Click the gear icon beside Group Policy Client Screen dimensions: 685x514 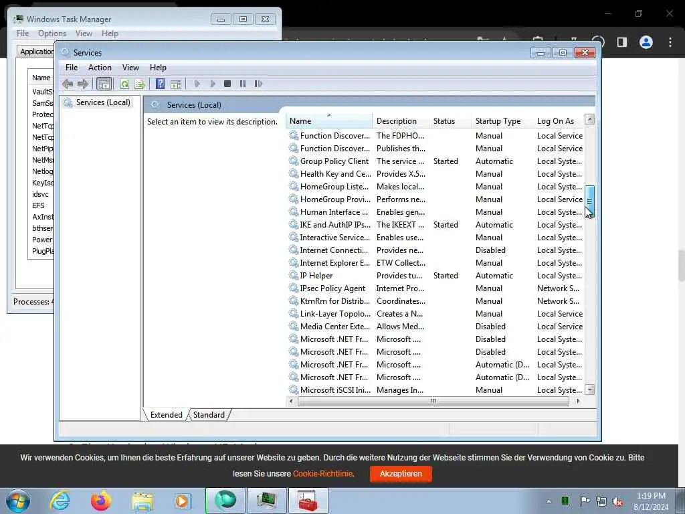pyautogui.click(x=294, y=161)
